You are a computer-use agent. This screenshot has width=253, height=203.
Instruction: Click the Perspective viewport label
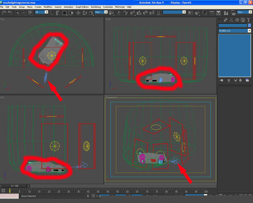click(x=111, y=97)
